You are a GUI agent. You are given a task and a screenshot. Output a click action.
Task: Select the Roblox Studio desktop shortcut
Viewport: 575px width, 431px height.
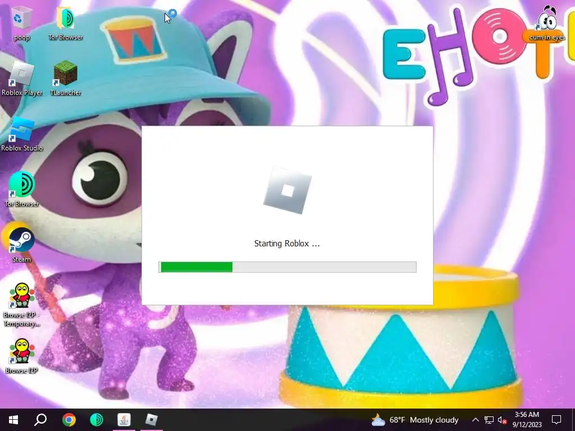[x=22, y=134]
